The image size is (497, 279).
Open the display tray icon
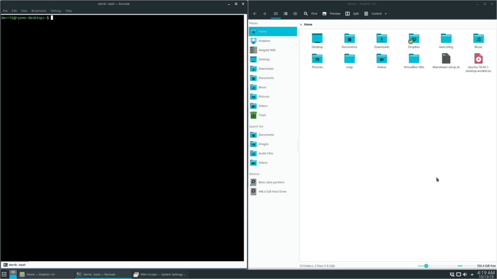tap(459, 274)
